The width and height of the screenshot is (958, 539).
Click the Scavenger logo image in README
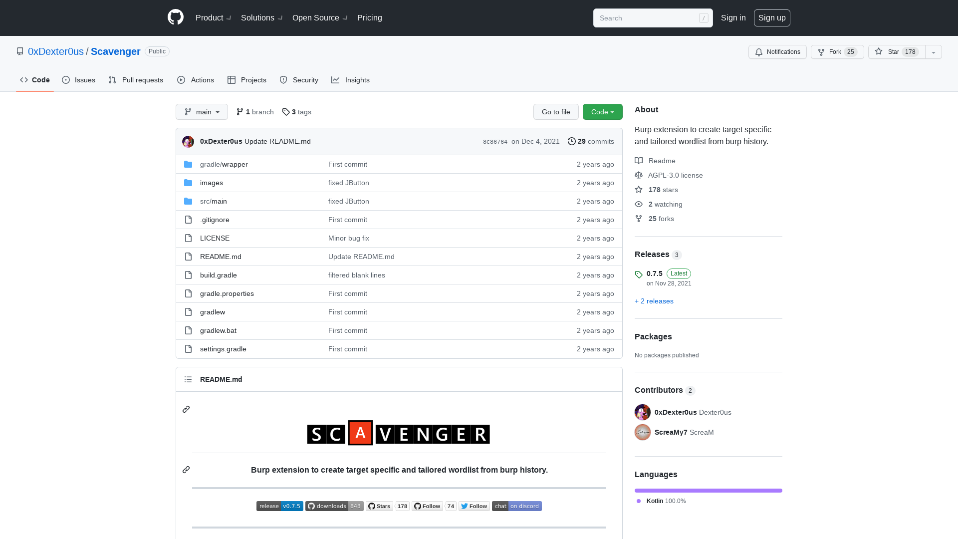pos(399,433)
